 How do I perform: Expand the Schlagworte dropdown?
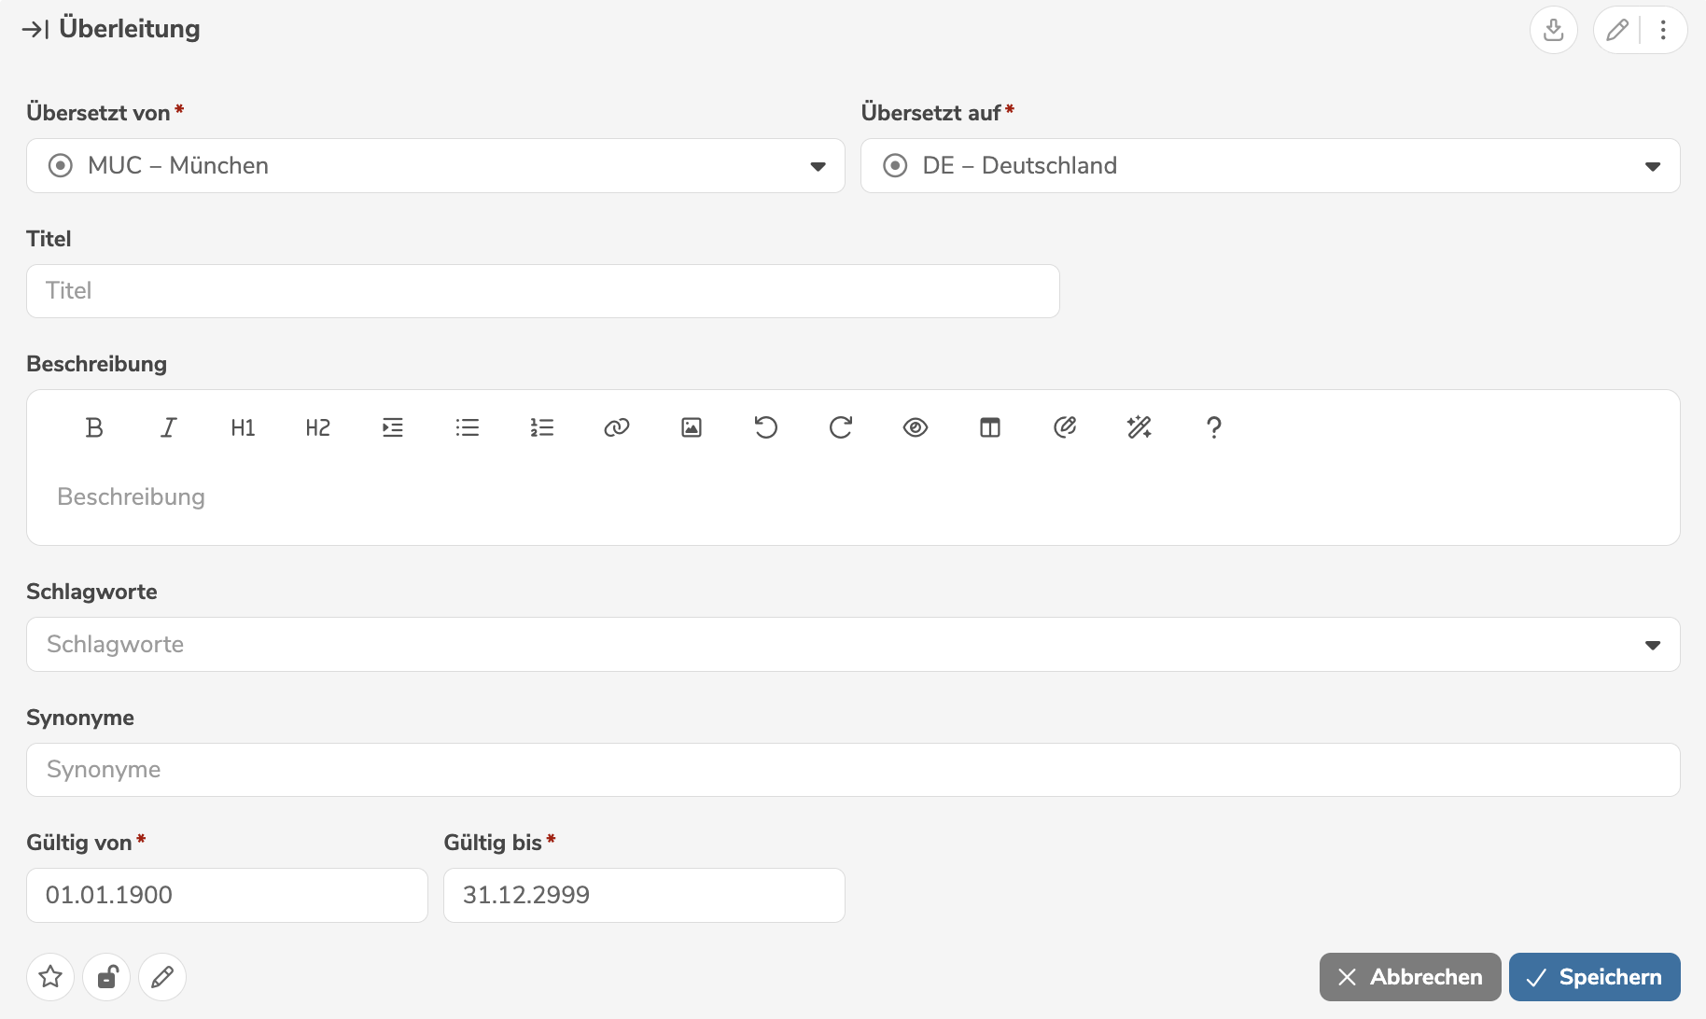(x=1652, y=645)
